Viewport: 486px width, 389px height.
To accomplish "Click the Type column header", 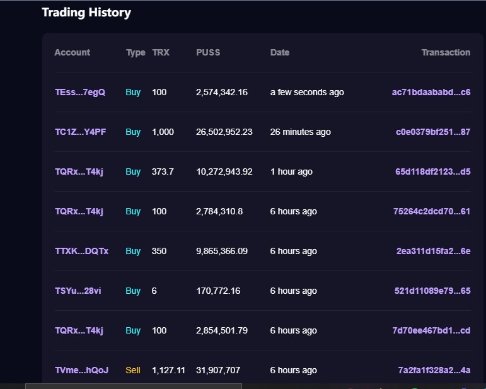I will click(136, 52).
